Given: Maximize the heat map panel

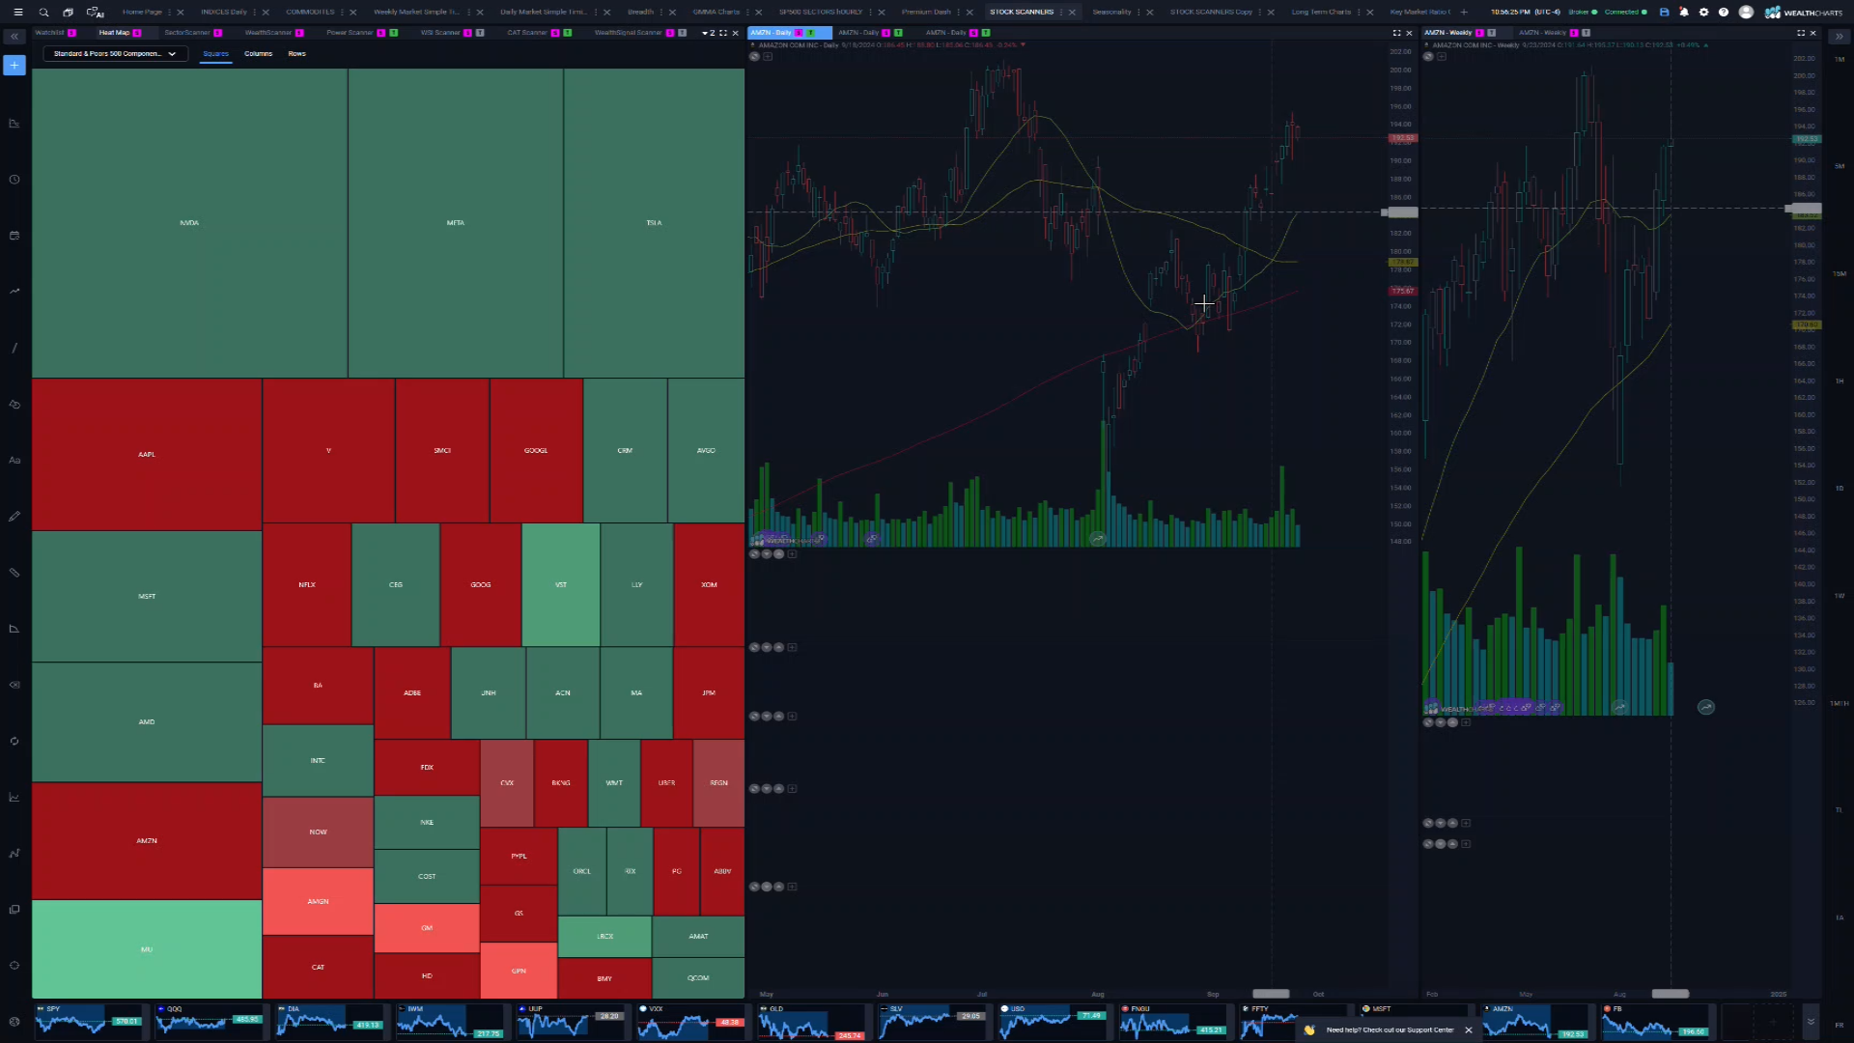Looking at the screenshot, I should [723, 33].
